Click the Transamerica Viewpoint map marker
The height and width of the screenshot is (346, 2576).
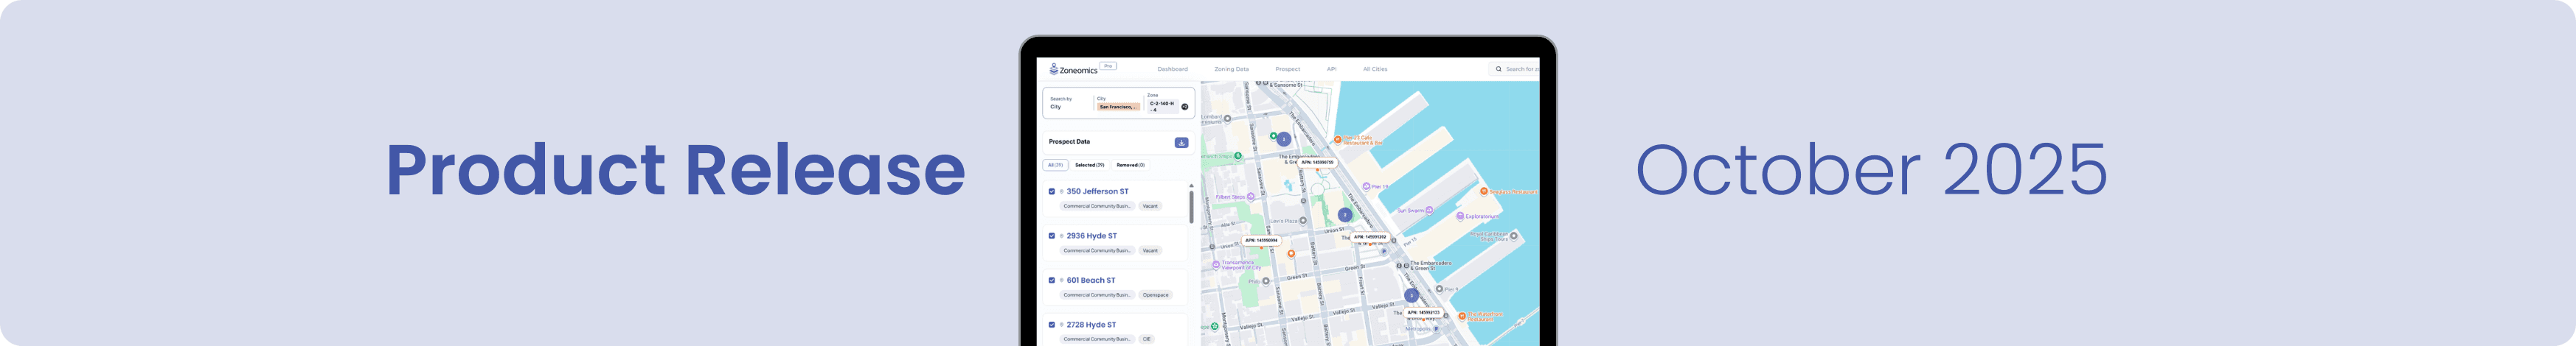click(x=1216, y=265)
